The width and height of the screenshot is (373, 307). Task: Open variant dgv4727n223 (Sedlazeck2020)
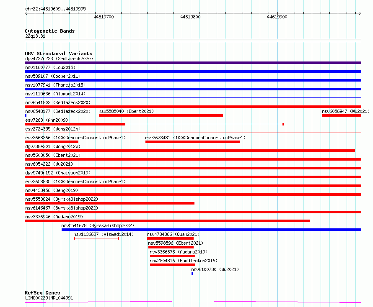59,59
